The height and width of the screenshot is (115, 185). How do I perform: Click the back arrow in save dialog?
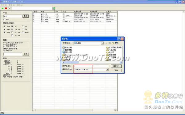pyautogui.click(x=106, y=43)
